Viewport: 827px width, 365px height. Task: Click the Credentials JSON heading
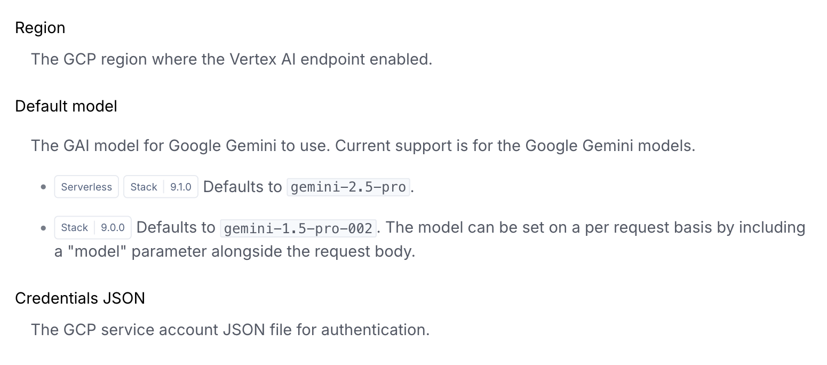tap(80, 298)
